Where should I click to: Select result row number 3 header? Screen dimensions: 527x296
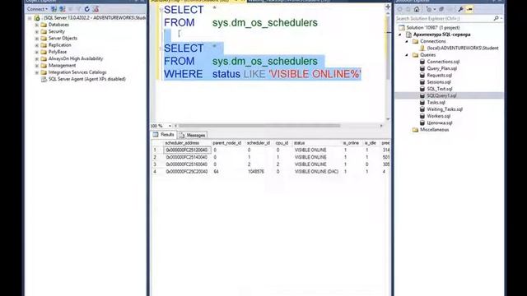pyautogui.click(x=155, y=164)
